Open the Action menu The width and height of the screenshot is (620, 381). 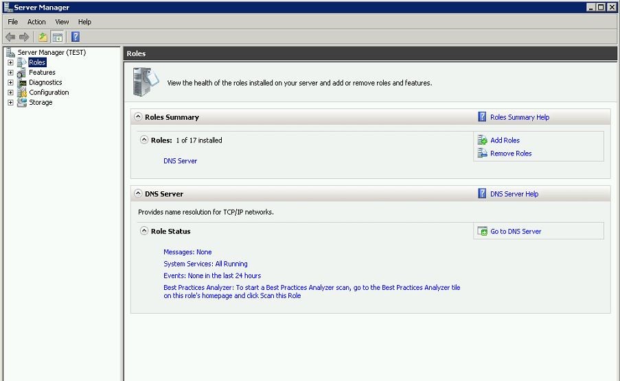pos(36,22)
